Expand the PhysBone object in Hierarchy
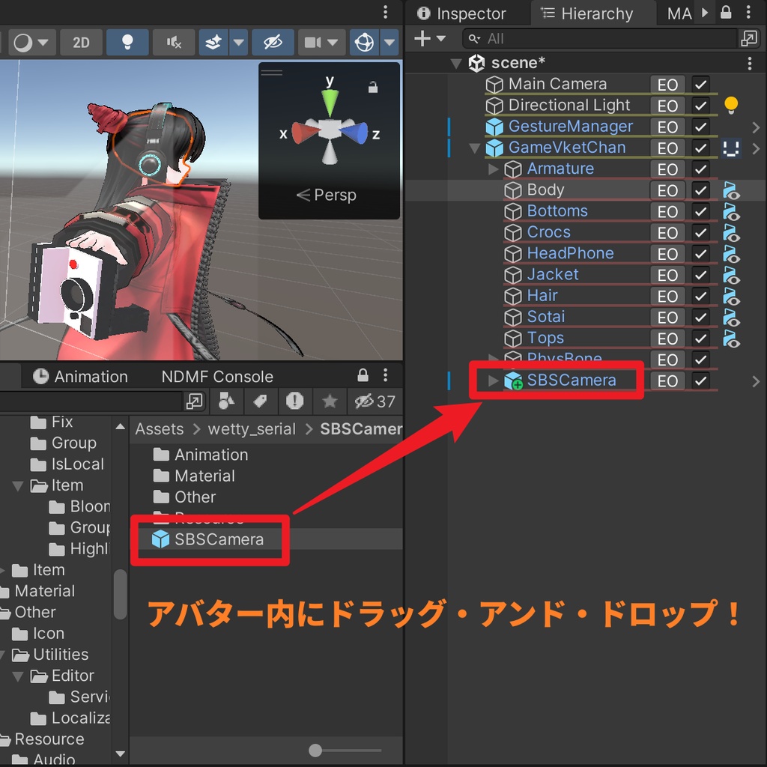The height and width of the screenshot is (767, 767). (x=493, y=359)
